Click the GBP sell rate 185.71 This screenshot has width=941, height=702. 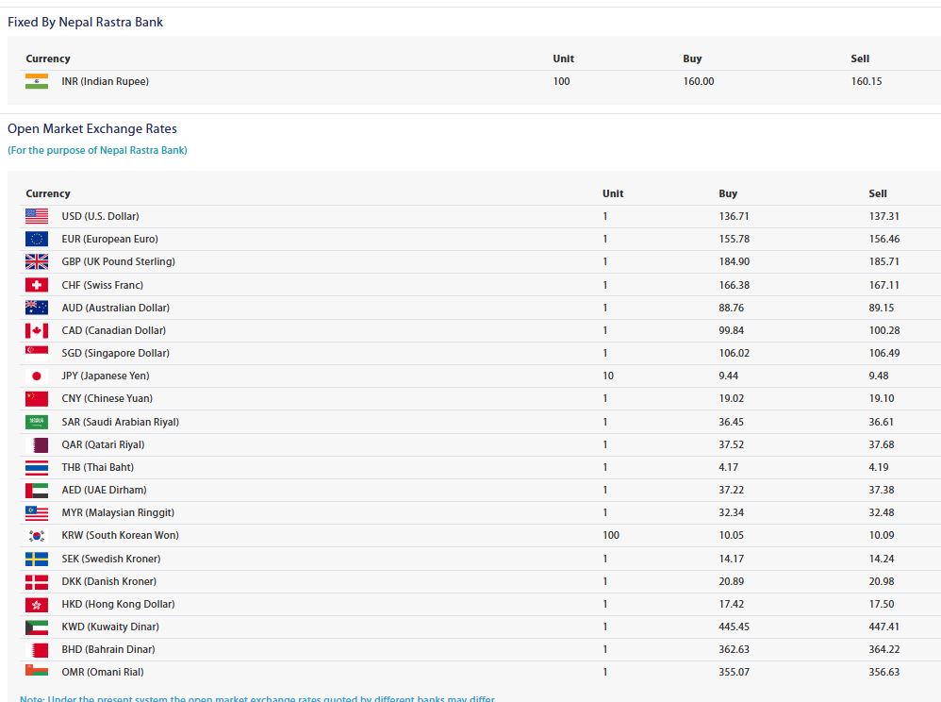click(x=884, y=261)
